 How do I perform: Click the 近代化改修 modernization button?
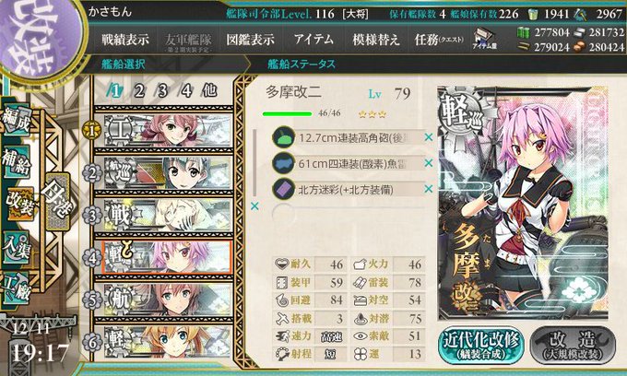click(481, 345)
